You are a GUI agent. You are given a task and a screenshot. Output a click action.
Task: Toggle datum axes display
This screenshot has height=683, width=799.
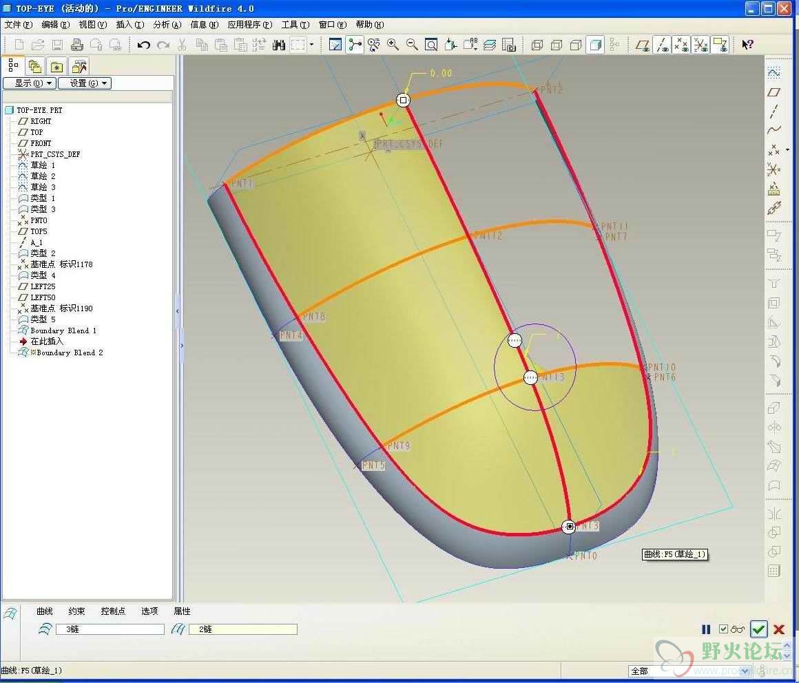point(662,45)
